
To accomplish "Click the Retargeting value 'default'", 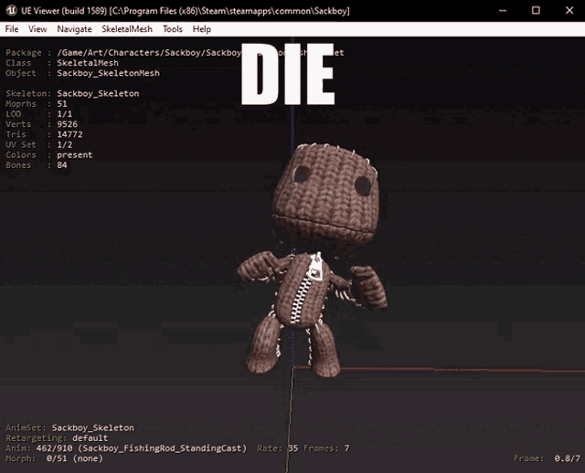I will (90, 438).
